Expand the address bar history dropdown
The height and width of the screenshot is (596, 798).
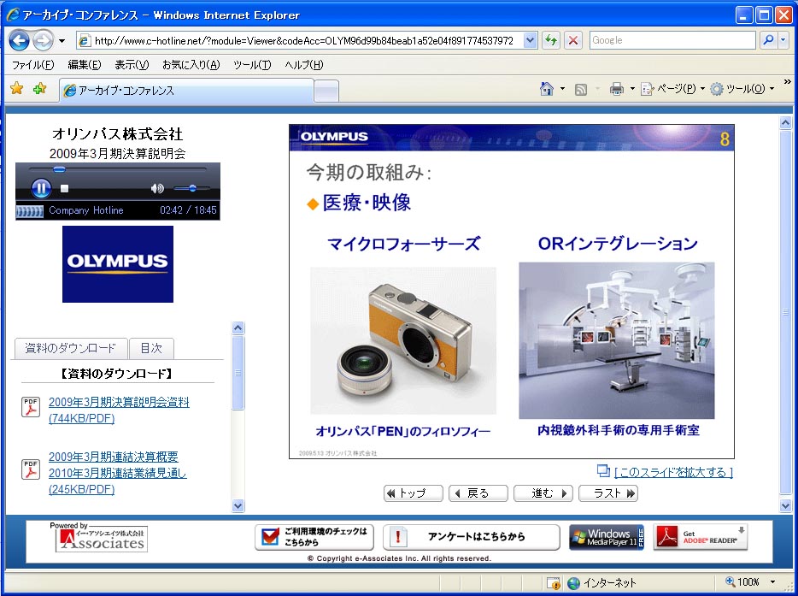point(531,40)
